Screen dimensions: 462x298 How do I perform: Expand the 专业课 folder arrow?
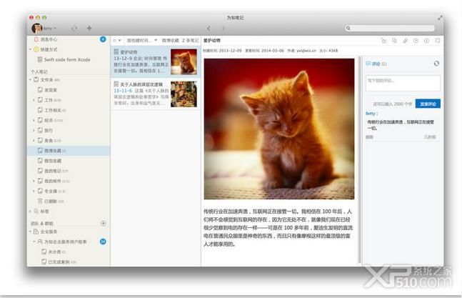coord(34,191)
